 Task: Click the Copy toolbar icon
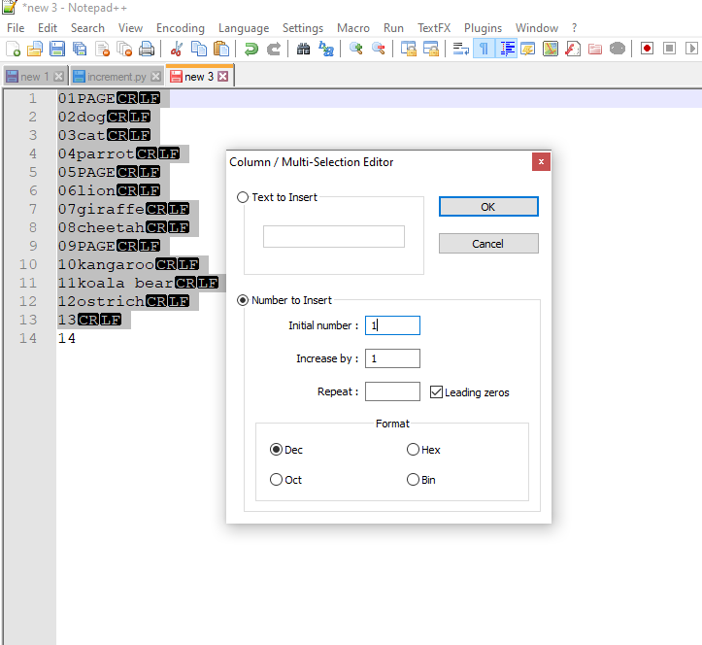click(x=199, y=49)
